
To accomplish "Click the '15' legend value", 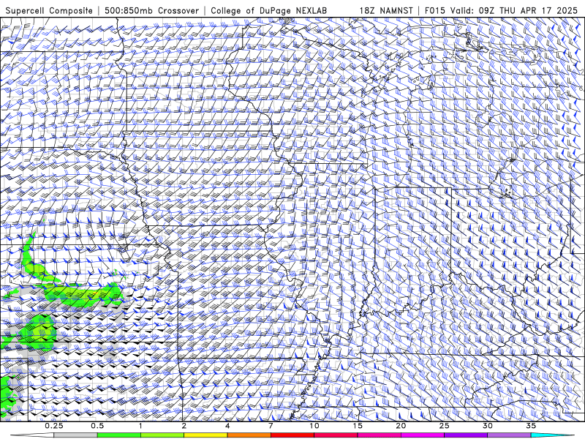I will (358, 426).
